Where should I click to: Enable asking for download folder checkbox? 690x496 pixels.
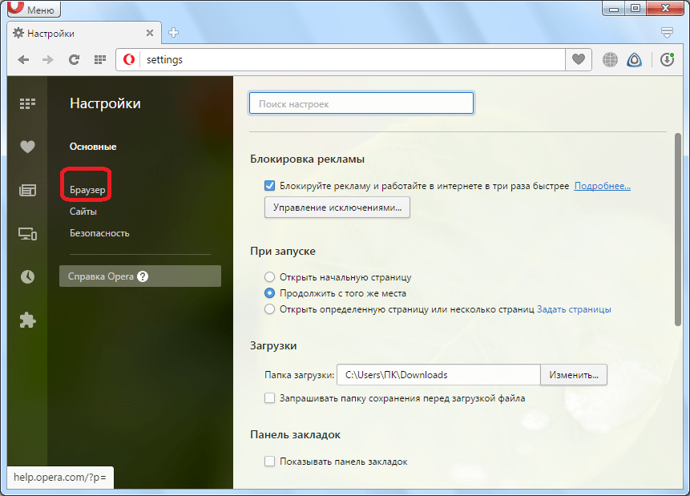tap(270, 397)
